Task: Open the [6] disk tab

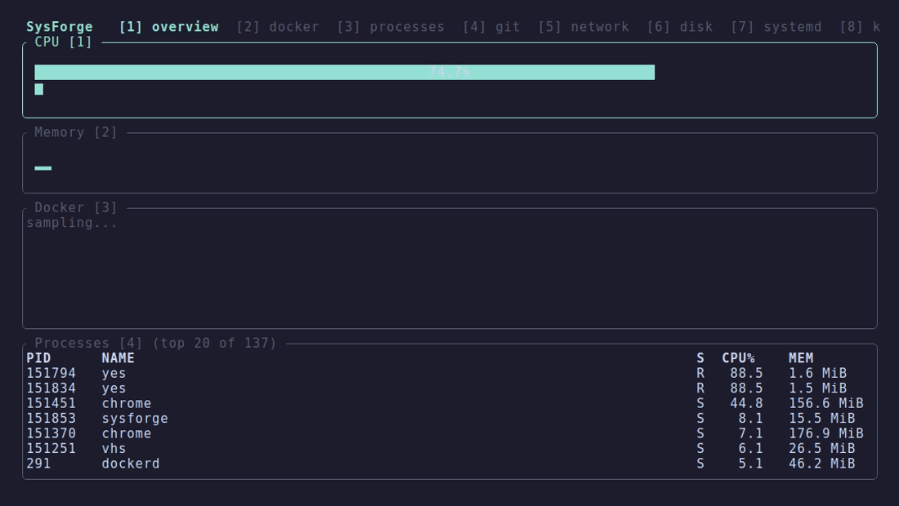Action: (680, 27)
